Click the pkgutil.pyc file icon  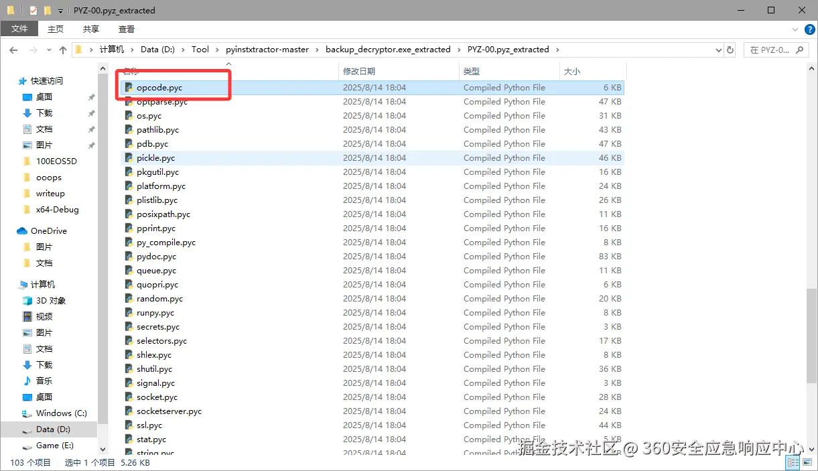click(x=129, y=172)
